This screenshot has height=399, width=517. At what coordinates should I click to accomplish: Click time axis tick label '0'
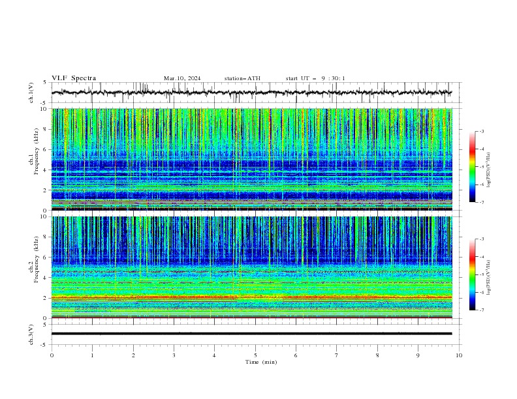coord(52,355)
